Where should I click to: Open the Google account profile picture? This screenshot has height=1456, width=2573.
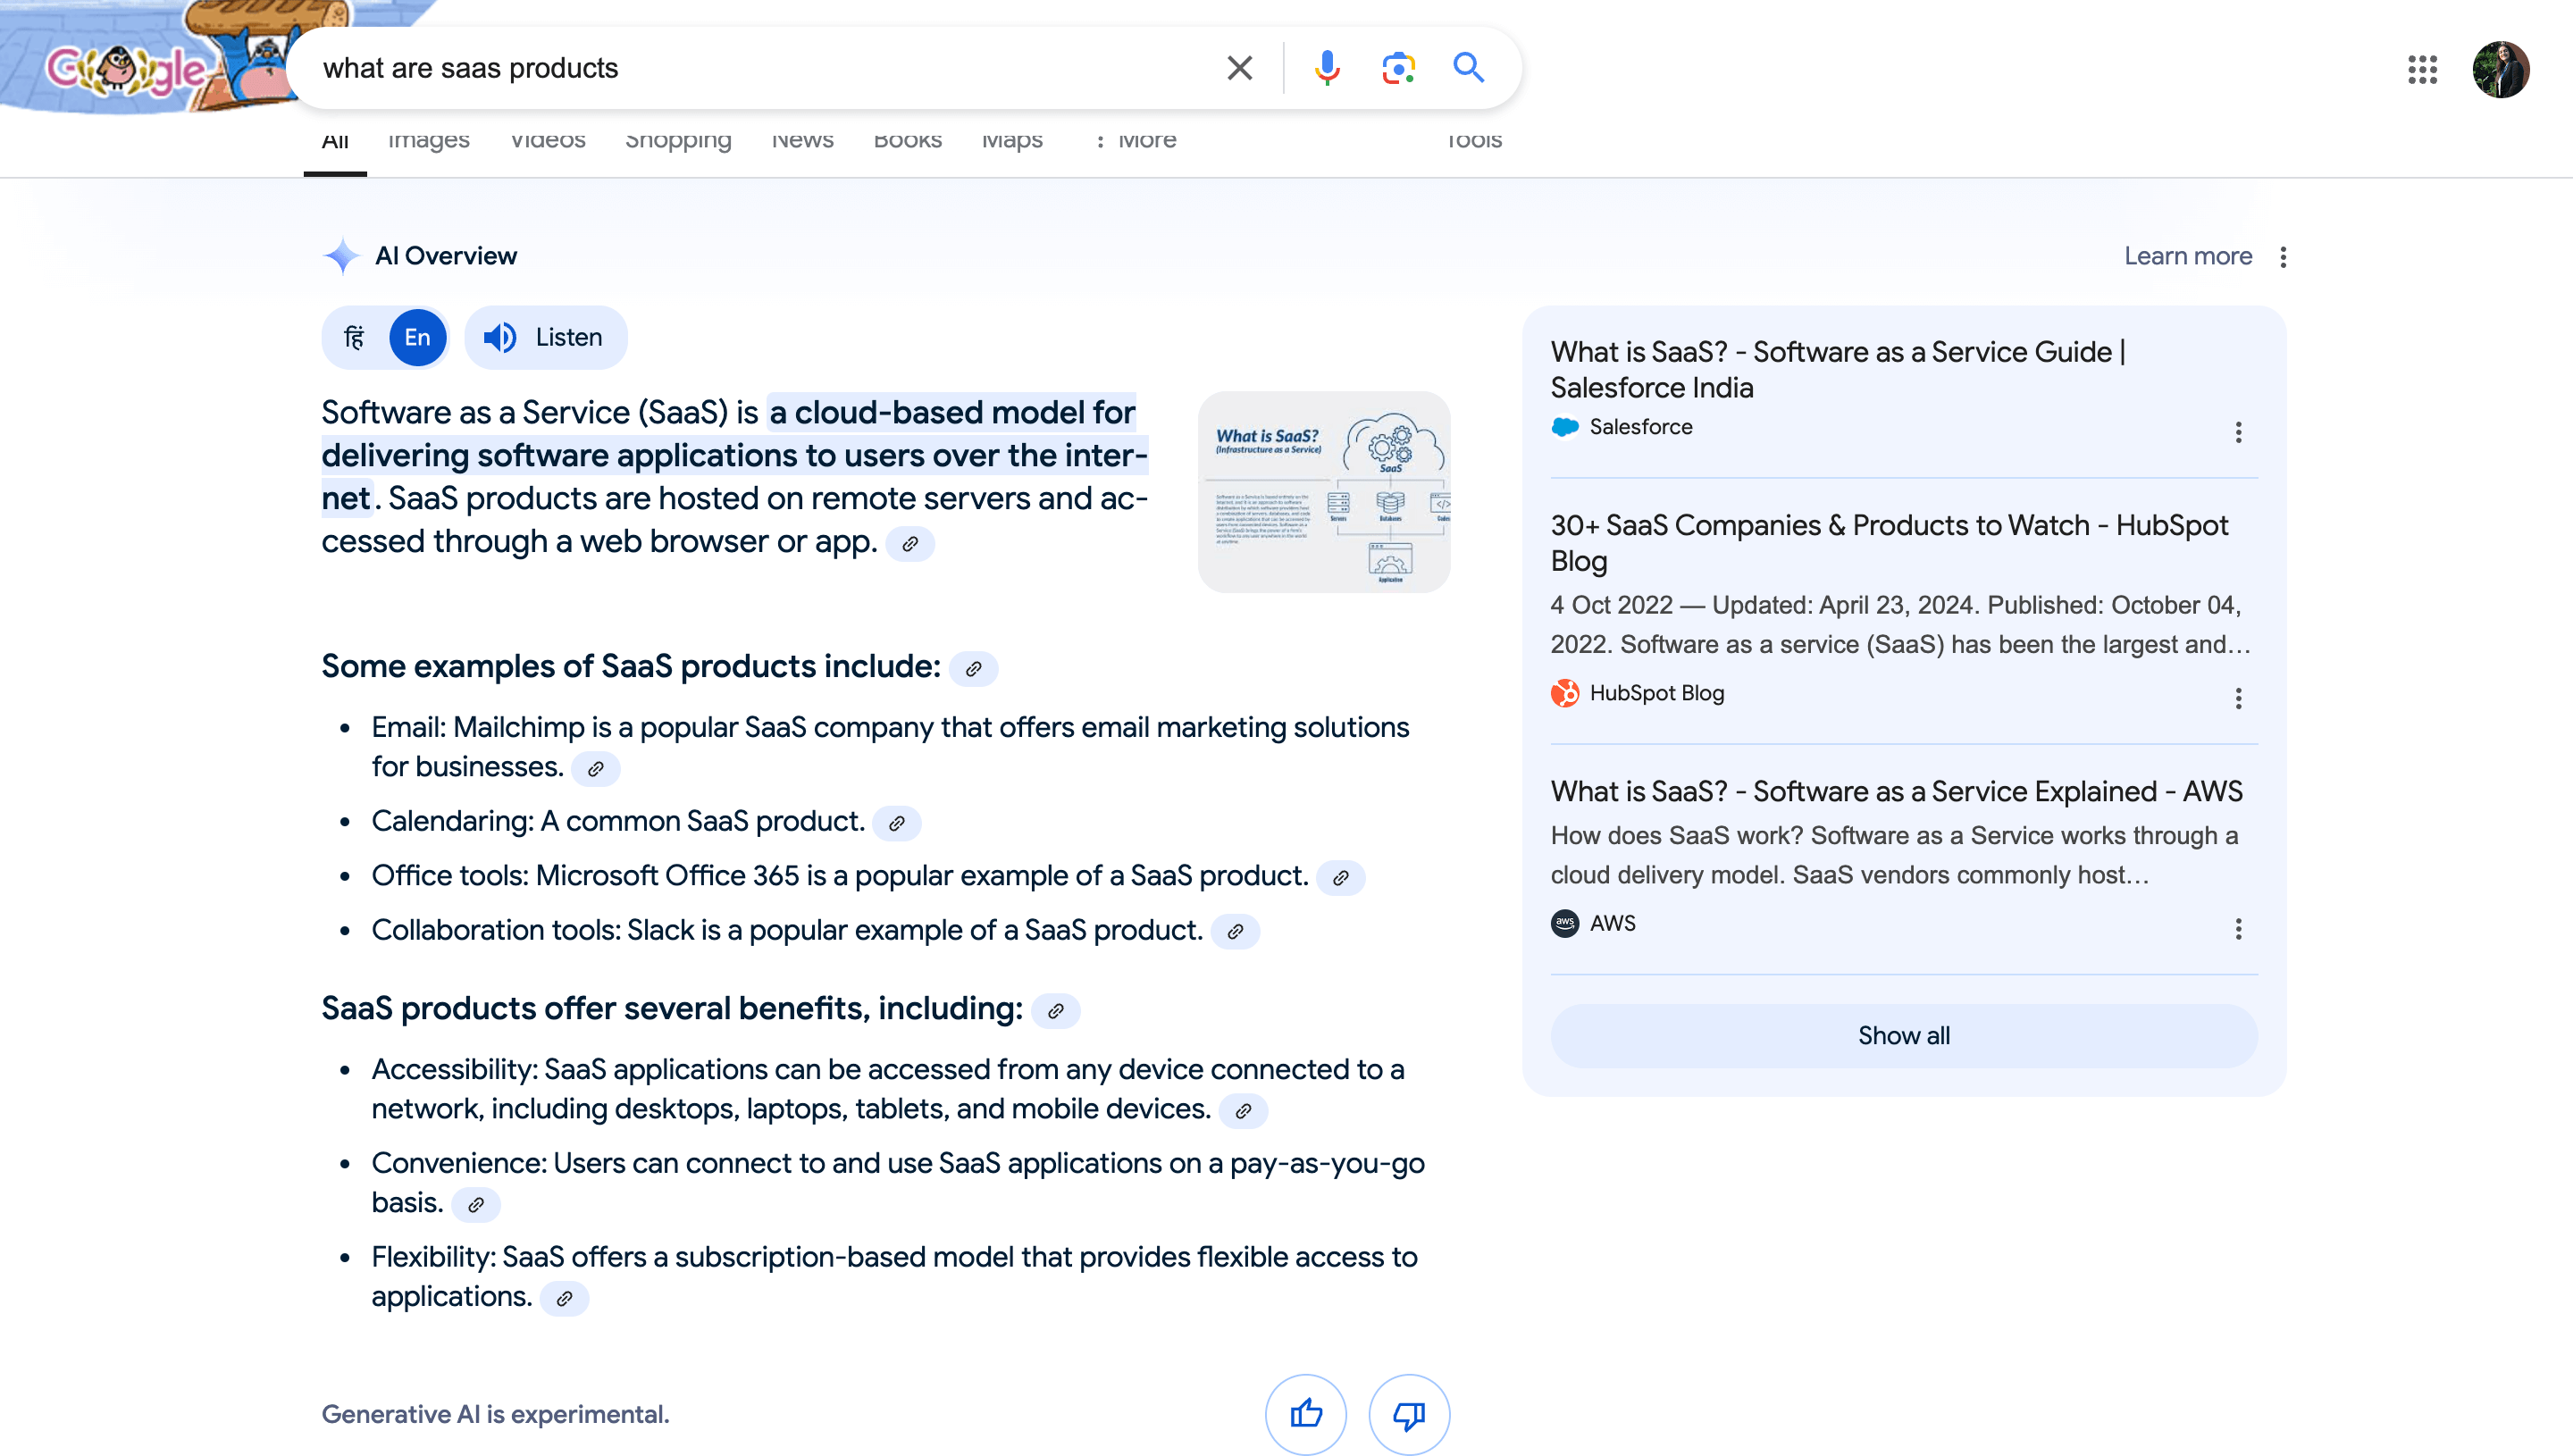pos(2501,69)
